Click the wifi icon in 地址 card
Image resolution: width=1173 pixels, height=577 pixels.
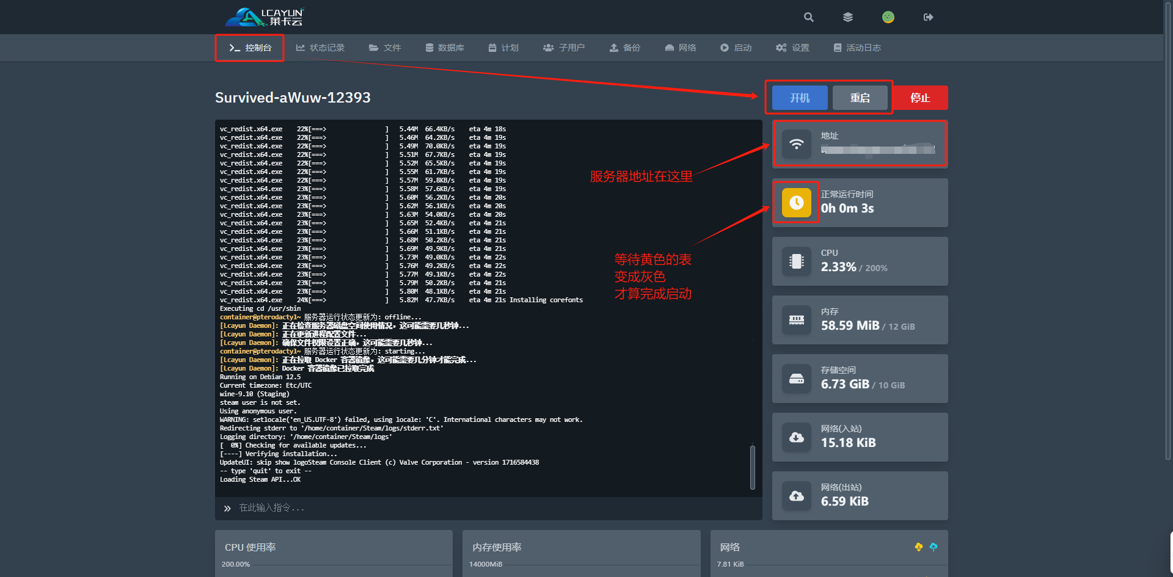click(x=797, y=144)
